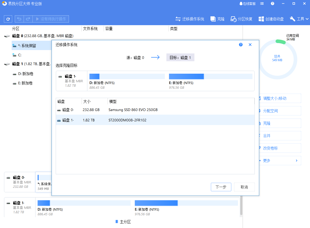Select the 磁盘 0 Samsung SSD row
This screenshot has width=310, height=228.
point(155,110)
